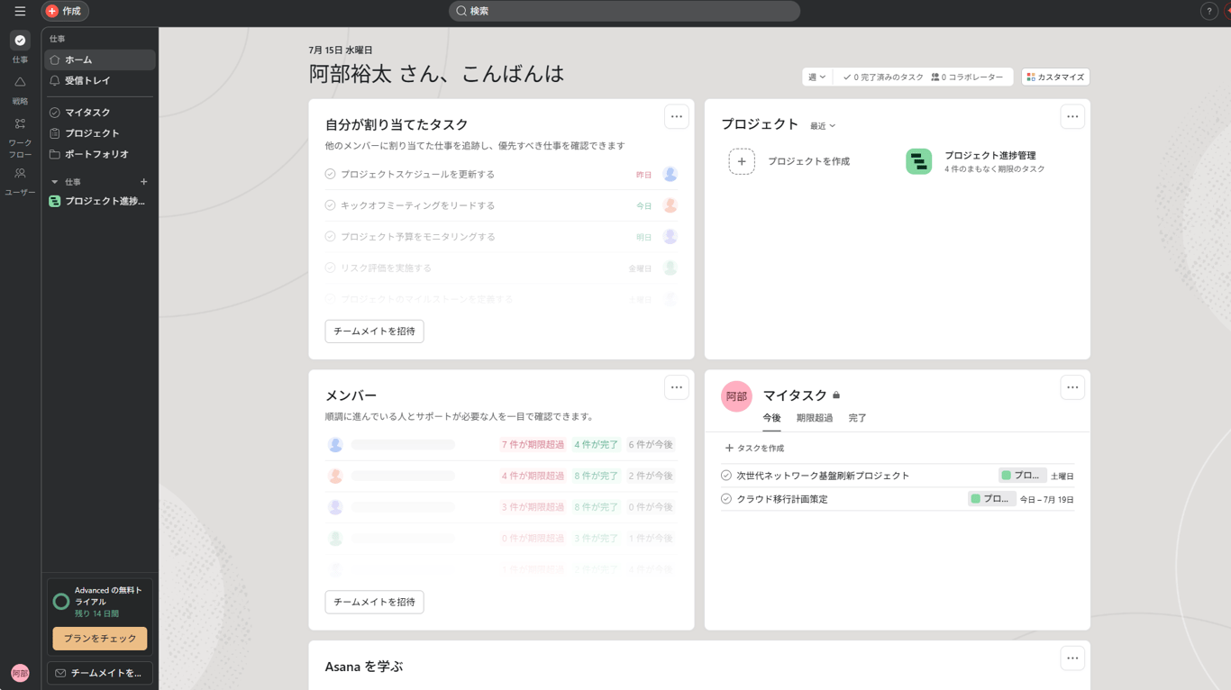Open the hamburger sidebar menu
1231x690 pixels.
20,12
